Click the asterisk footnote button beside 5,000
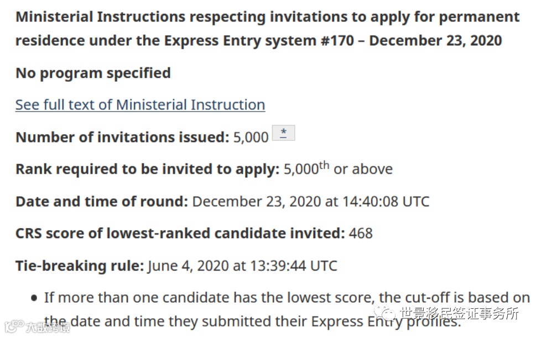 [x=283, y=133]
